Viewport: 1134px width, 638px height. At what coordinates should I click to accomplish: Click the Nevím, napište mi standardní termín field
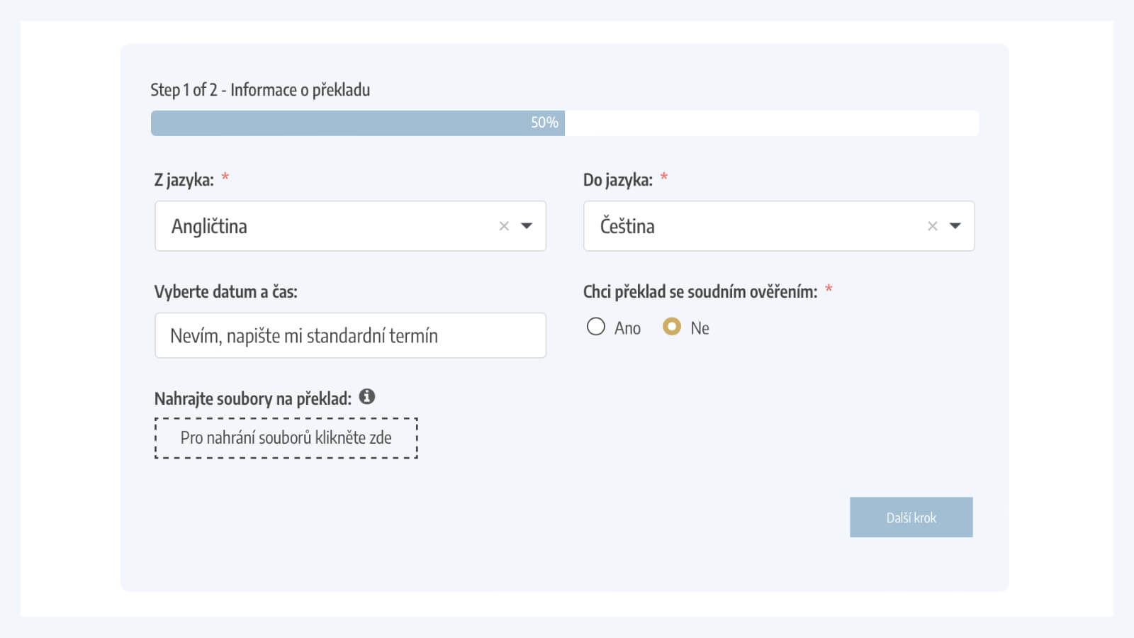pos(350,335)
